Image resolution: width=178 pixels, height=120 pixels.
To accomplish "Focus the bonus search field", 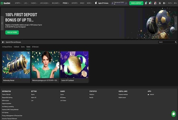I will point(166,42).
